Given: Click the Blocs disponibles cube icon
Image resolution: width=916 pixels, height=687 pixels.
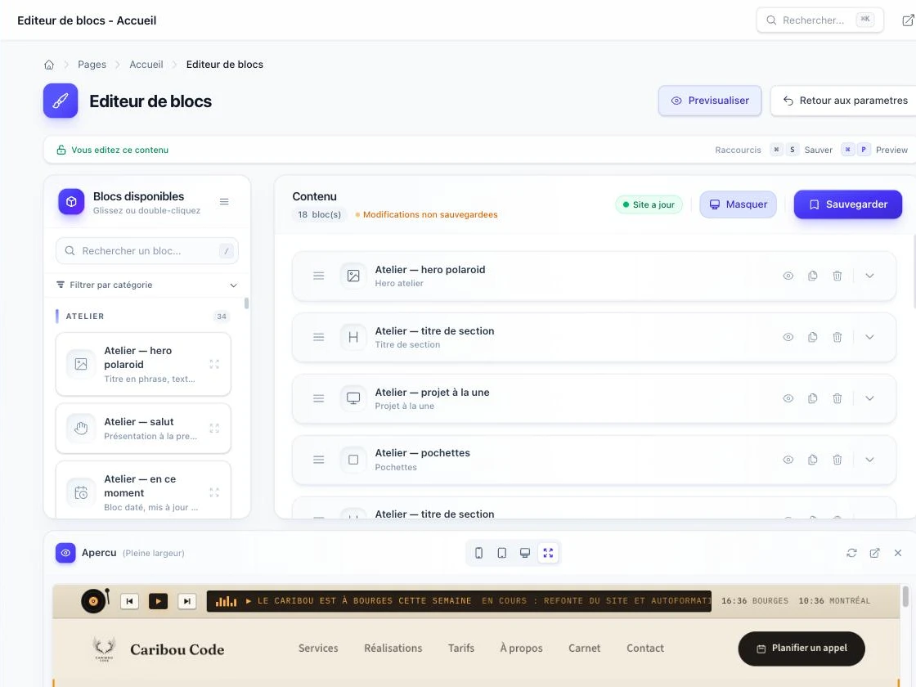Looking at the screenshot, I should click(71, 201).
